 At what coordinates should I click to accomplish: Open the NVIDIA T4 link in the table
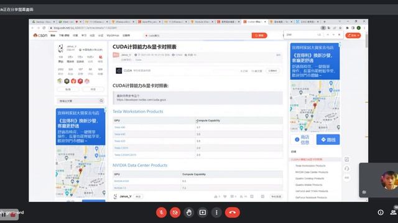(x=120, y=188)
